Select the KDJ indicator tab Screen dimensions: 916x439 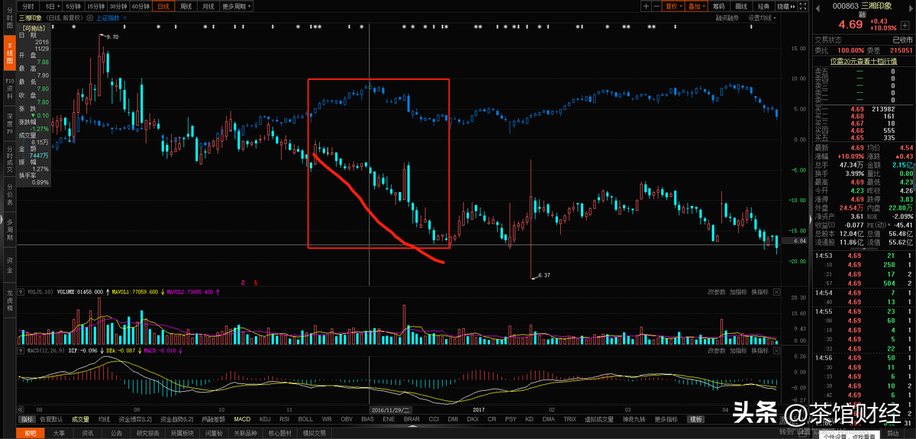tap(265, 419)
